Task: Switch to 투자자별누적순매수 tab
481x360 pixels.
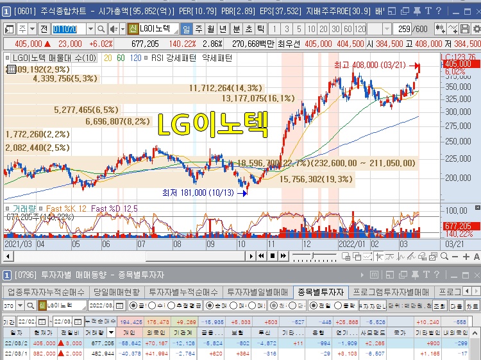Action: pyautogui.click(x=183, y=292)
